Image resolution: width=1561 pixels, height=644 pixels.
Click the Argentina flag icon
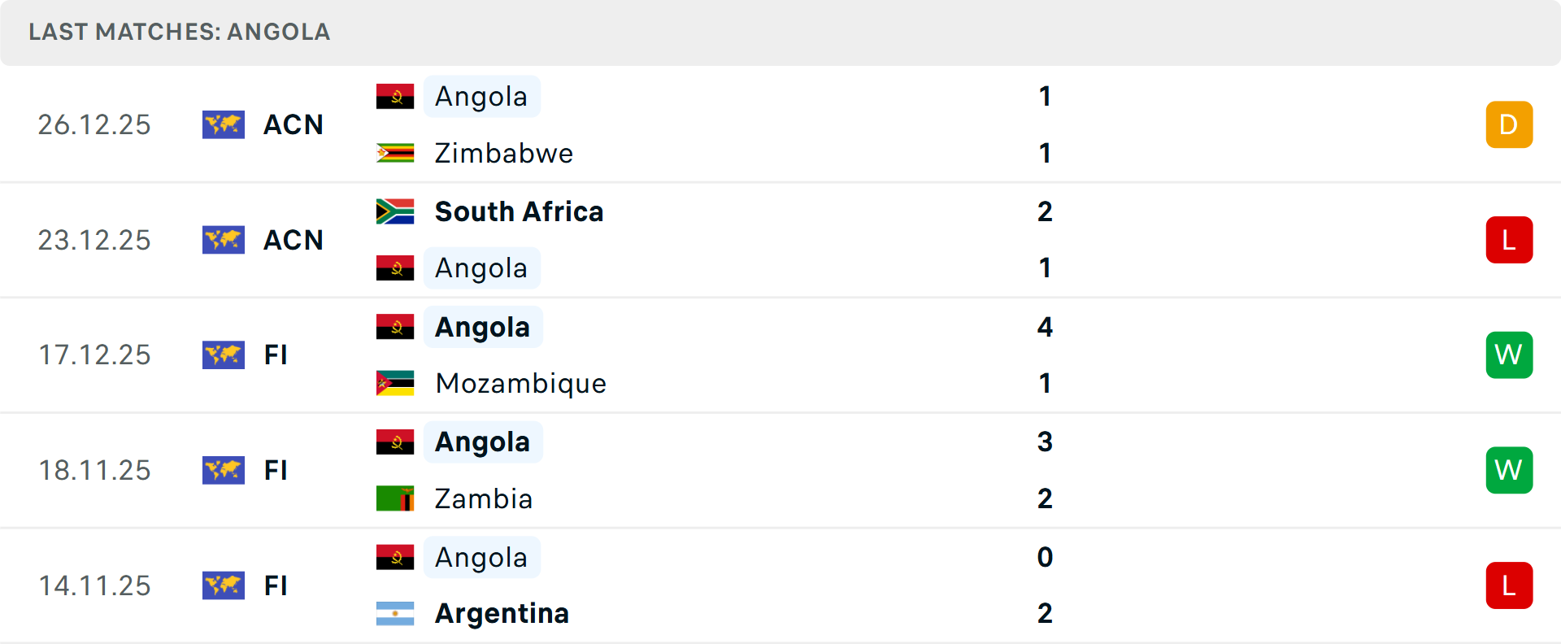click(x=395, y=613)
